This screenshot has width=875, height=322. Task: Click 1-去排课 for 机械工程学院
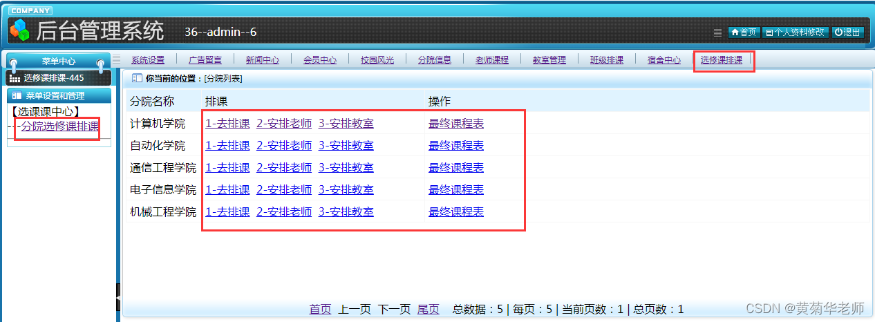coord(227,212)
